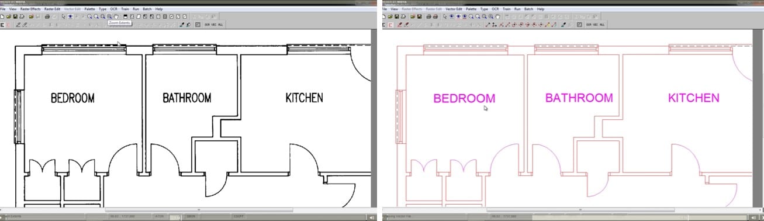Click the BEDROOM label in the left raster drawing

72,98
